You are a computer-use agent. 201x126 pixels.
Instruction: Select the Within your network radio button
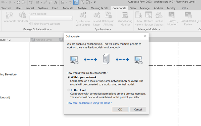(68, 77)
